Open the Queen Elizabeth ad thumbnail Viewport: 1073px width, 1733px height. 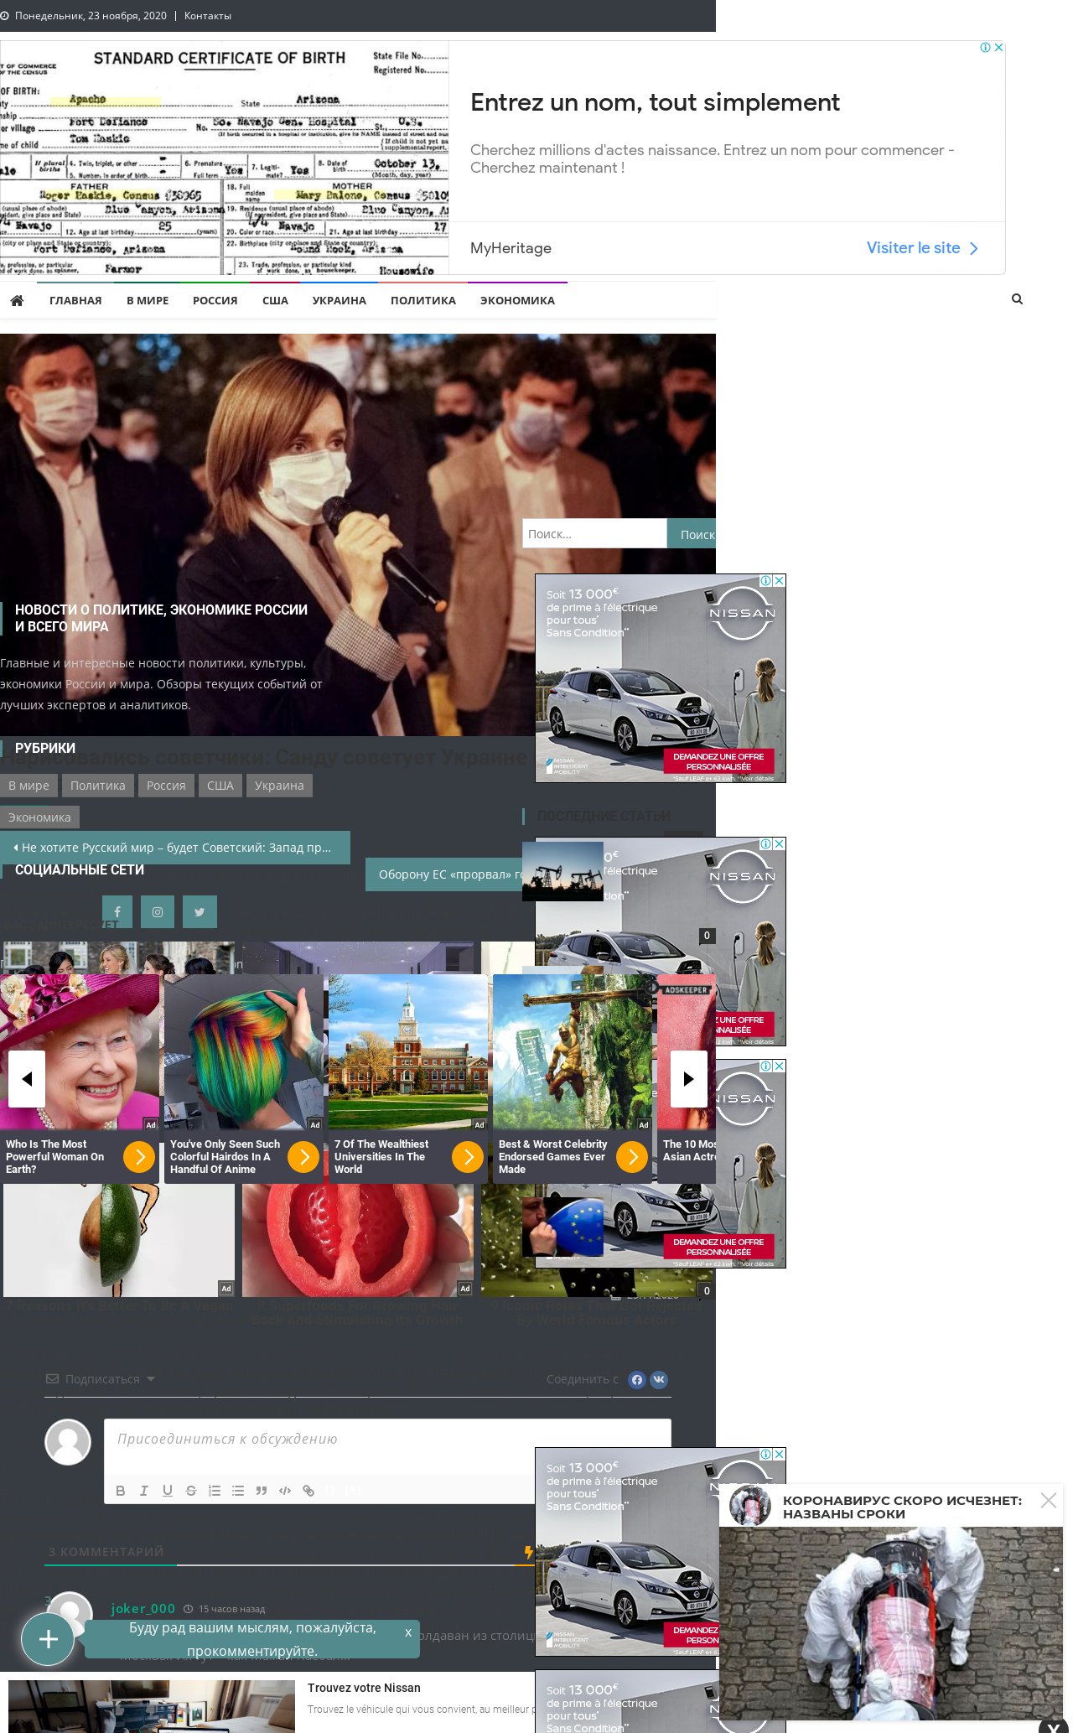coord(80,1051)
